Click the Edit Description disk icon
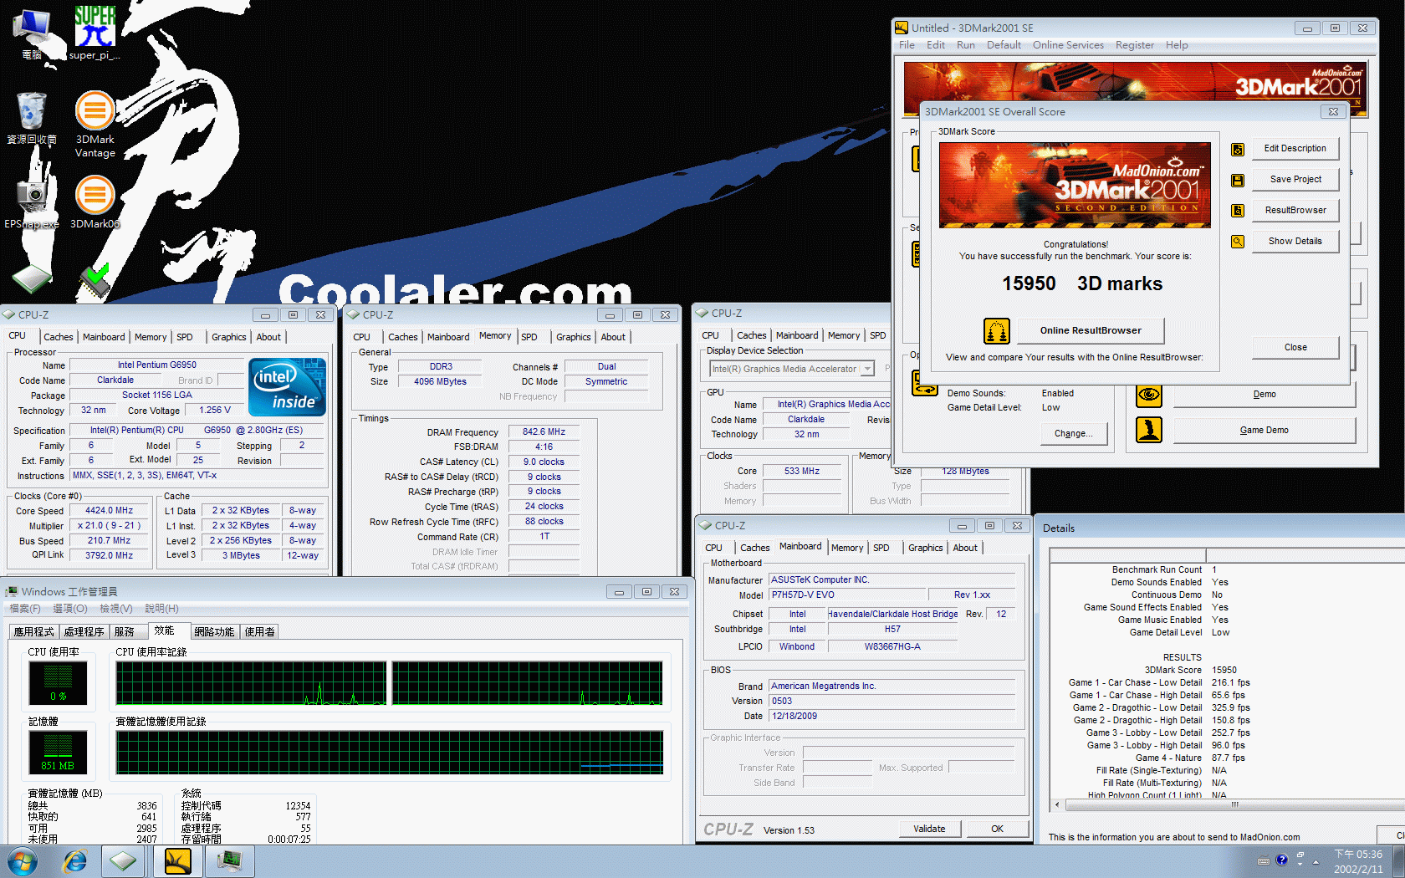Viewport: 1405px width, 878px height. pos(1238,149)
